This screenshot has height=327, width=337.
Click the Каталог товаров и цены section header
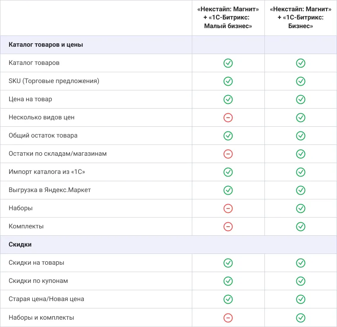46,45
